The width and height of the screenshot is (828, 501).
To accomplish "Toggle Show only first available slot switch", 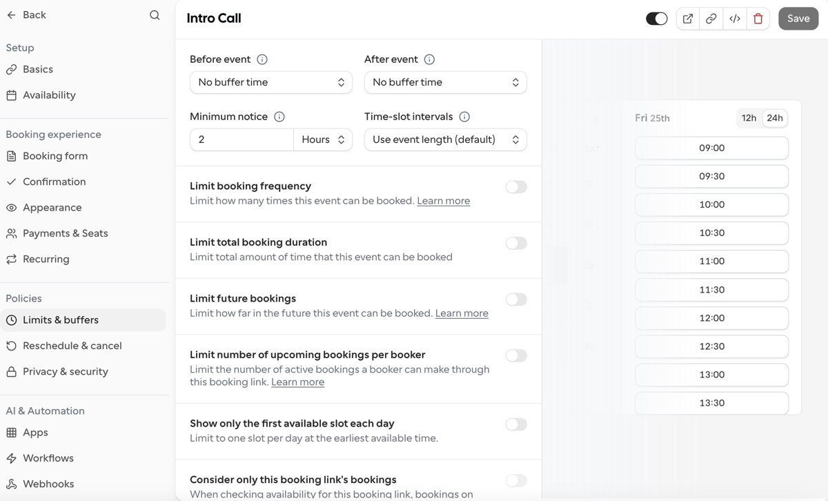I will click(x=516, y=424).
